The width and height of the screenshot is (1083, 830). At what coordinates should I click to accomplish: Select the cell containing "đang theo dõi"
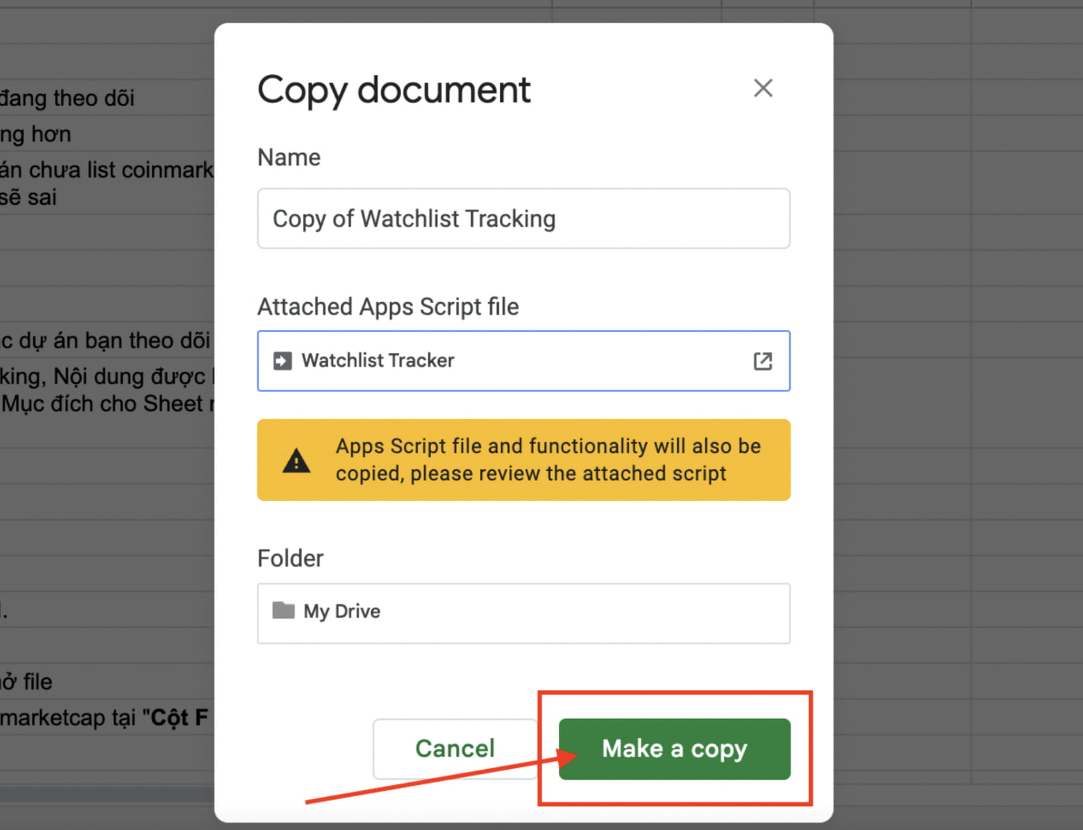[68, 98]
